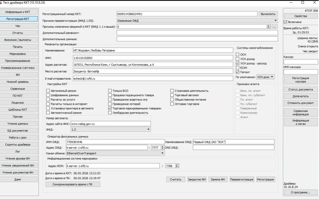Click the Регистрация button at bottom
The height and width of the screenshot is (199, 319).
point(265,180)
